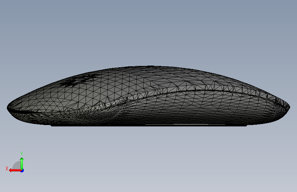
Task: Click the red "X" axis label
Action: coord(7,168)
